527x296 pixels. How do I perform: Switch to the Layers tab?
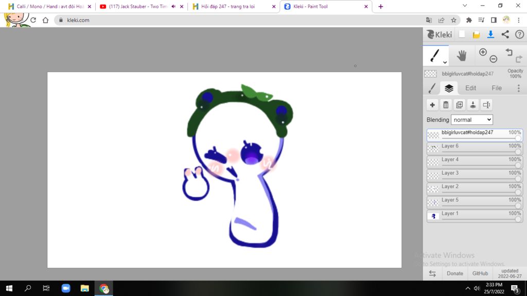(449, 88)
